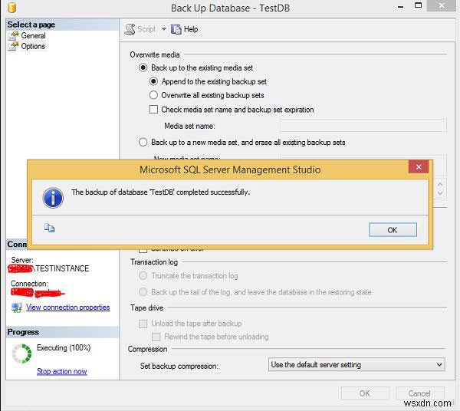Open the Set backup compression dropdown
The image size is (460, 411).
[x=356, y=365]
